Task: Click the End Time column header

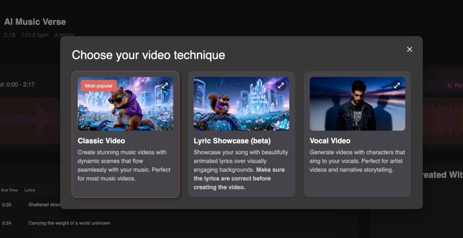Action: tap(9, 190)
